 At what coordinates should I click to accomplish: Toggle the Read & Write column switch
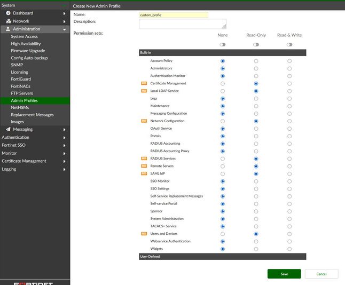pos(289,45)
